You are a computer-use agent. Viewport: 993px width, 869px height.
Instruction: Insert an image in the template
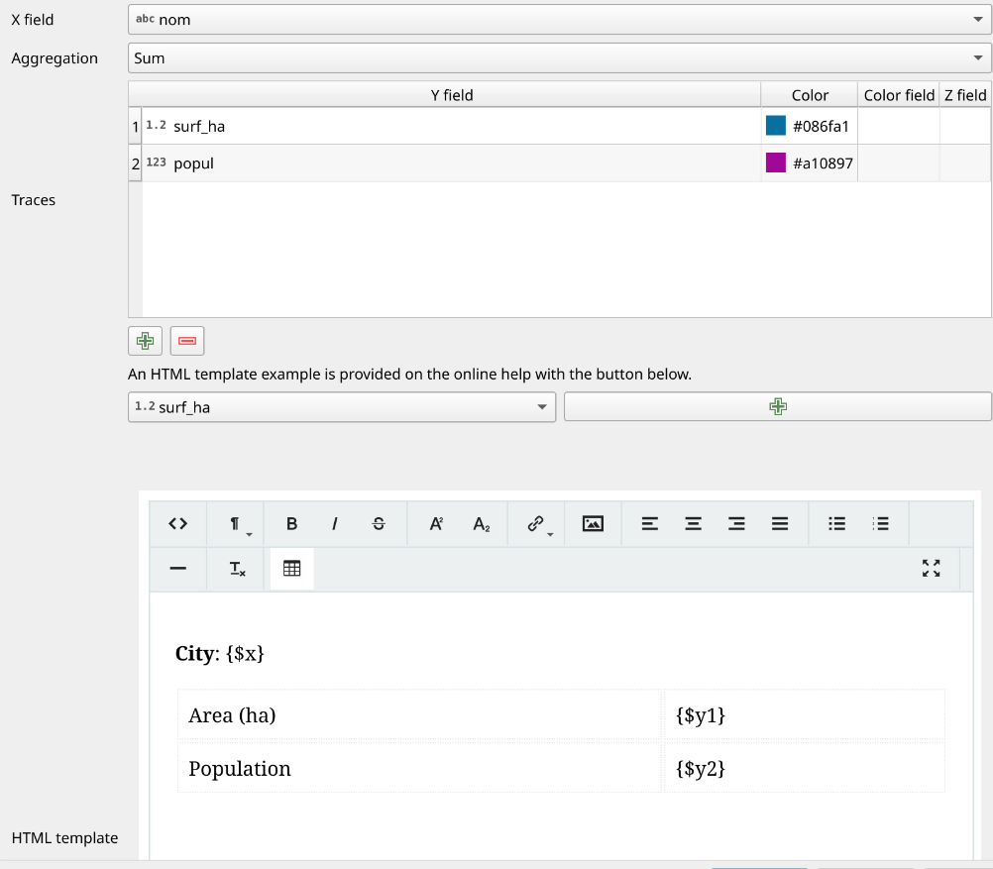coord(593,524)
